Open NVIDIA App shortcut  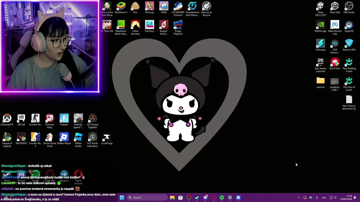[x=320, y=26]
